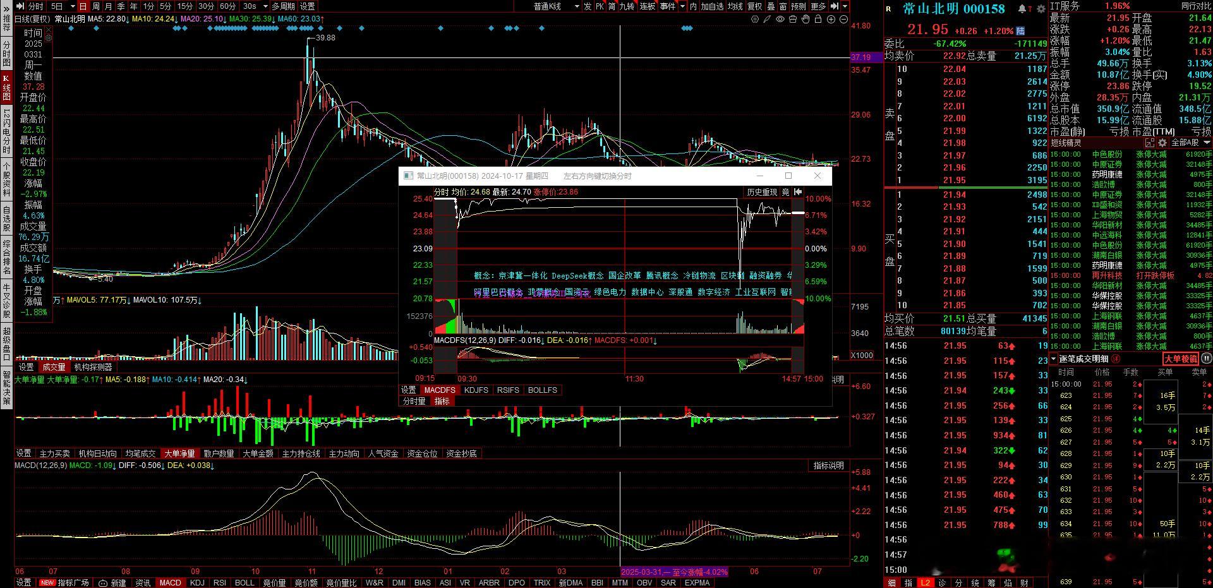Click the 短线精灵 pop-out window icon
The width and height of the screenshot is (1213, 588).
[1150, 143]
